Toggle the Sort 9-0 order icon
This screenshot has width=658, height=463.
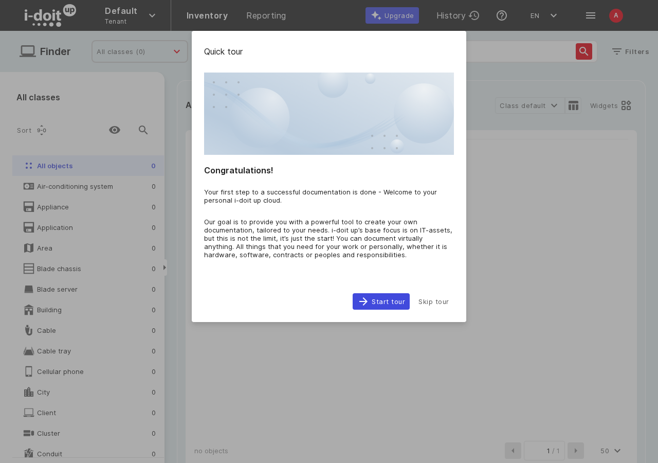click(x=42, y=130)
